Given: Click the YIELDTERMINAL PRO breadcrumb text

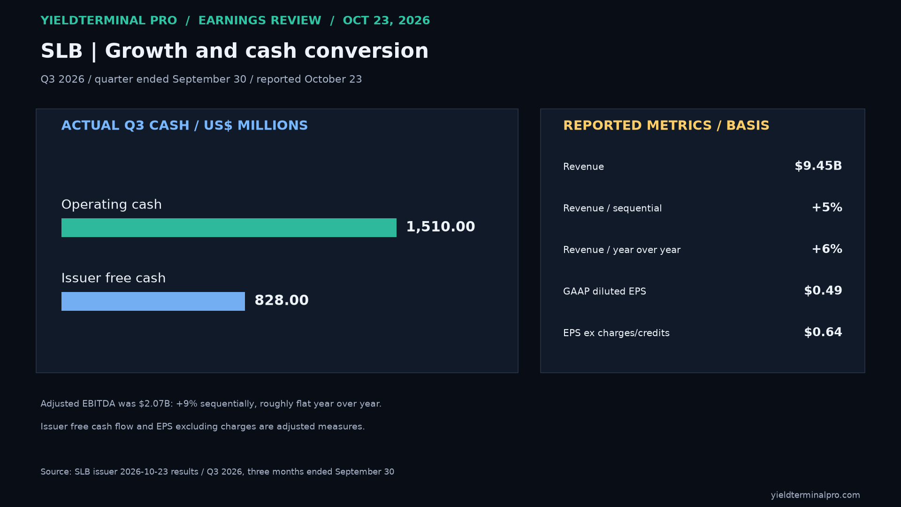Looking at the screenshot, I should point(109,21).
